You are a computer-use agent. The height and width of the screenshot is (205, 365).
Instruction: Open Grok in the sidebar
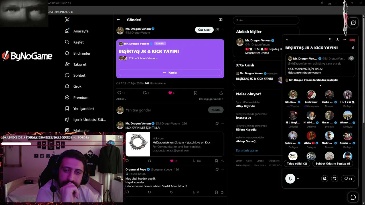click(74, 86)
